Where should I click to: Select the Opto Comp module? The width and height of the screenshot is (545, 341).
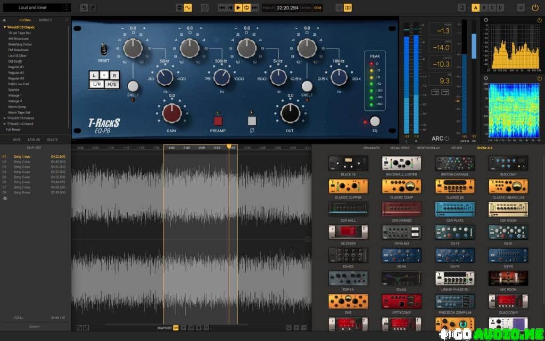tap(401, 301)
